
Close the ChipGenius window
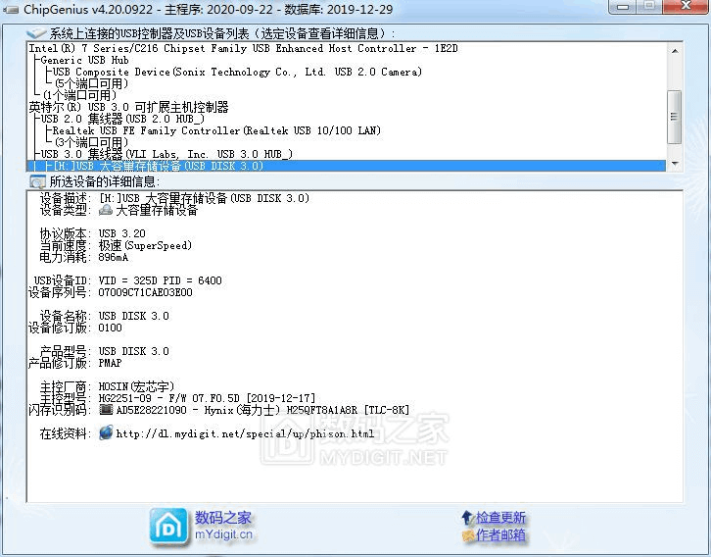(x=687, y=6)
